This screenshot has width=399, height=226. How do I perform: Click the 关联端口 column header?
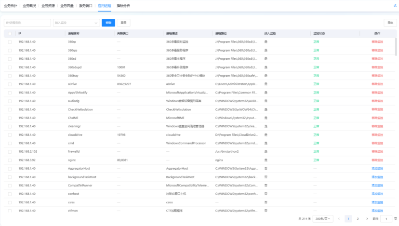click(123, 33)
